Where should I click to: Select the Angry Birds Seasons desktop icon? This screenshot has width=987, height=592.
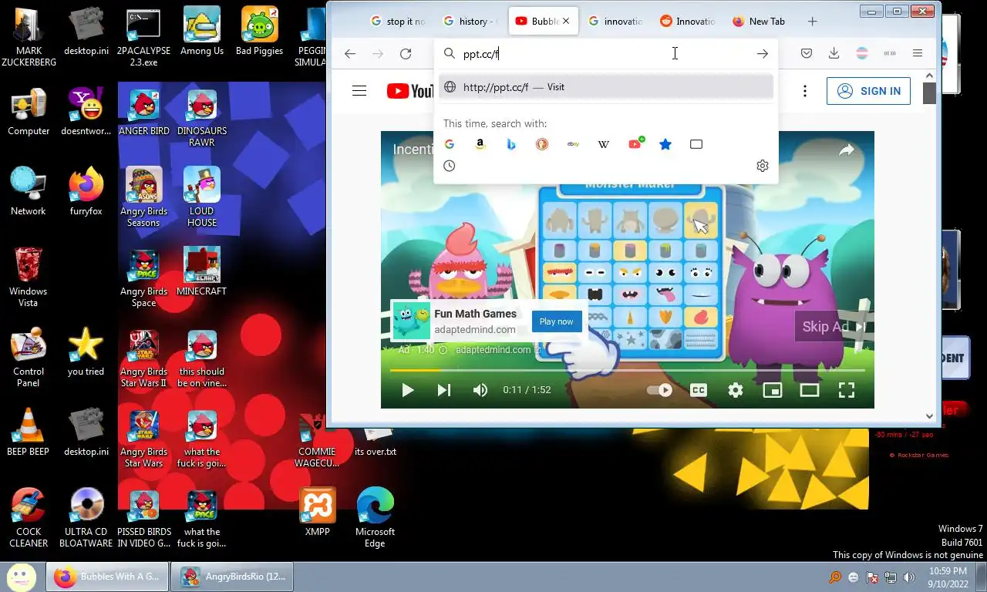143,197
